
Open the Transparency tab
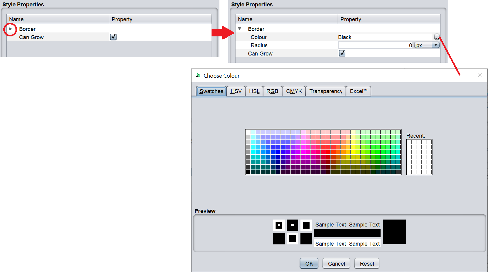[326, 91]
